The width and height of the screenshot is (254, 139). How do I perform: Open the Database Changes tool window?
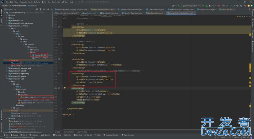coord(111,135)
